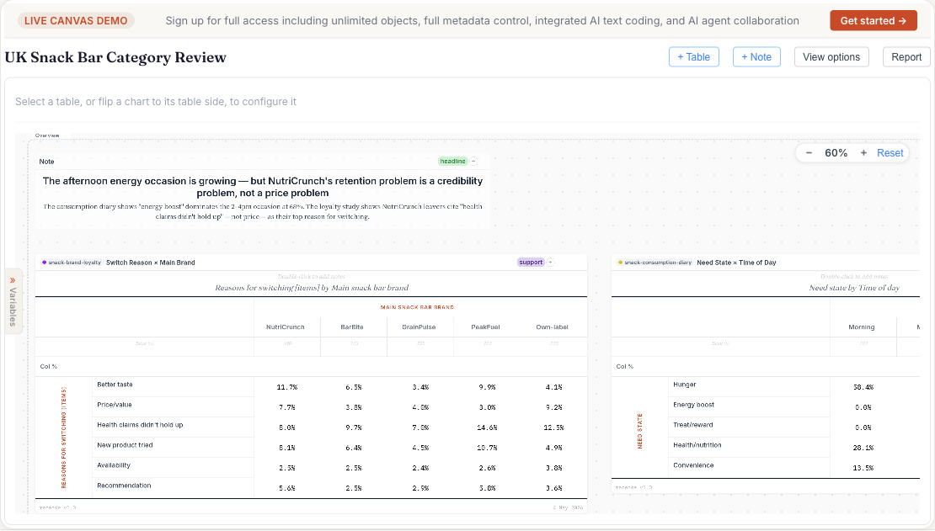
Task: Click the headline tag on the note
Action: click(x=452, y=162)
